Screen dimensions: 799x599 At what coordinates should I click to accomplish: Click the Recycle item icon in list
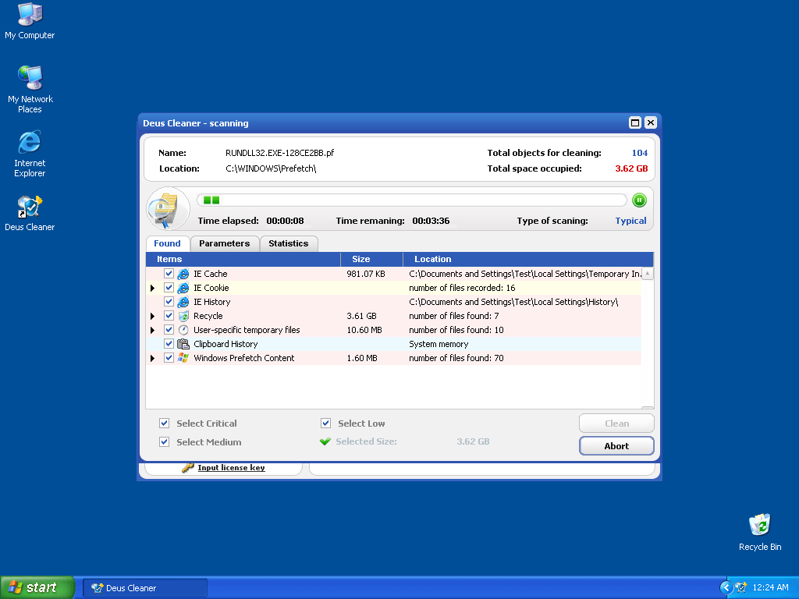[183, 316]
